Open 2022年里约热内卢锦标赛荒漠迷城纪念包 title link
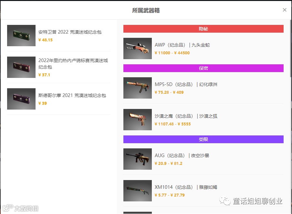This screenshot has width=292, height=214. click(73, 64)
